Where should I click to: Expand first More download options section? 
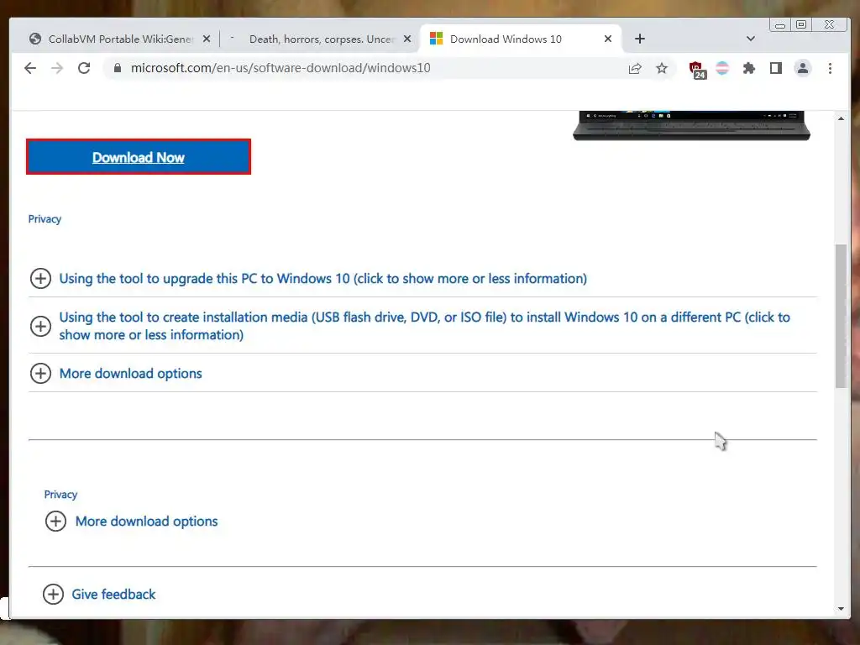tap(130, 374)
